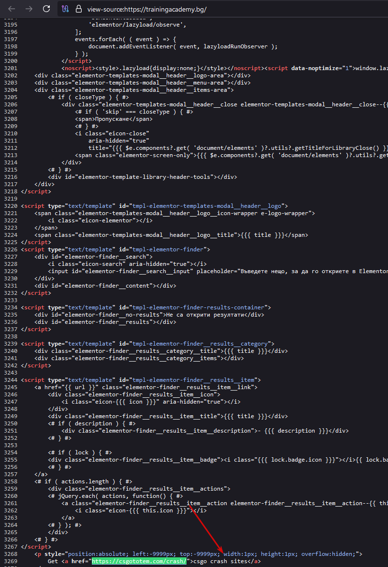Click 'elementor-finder__no-results' id text

112,315
